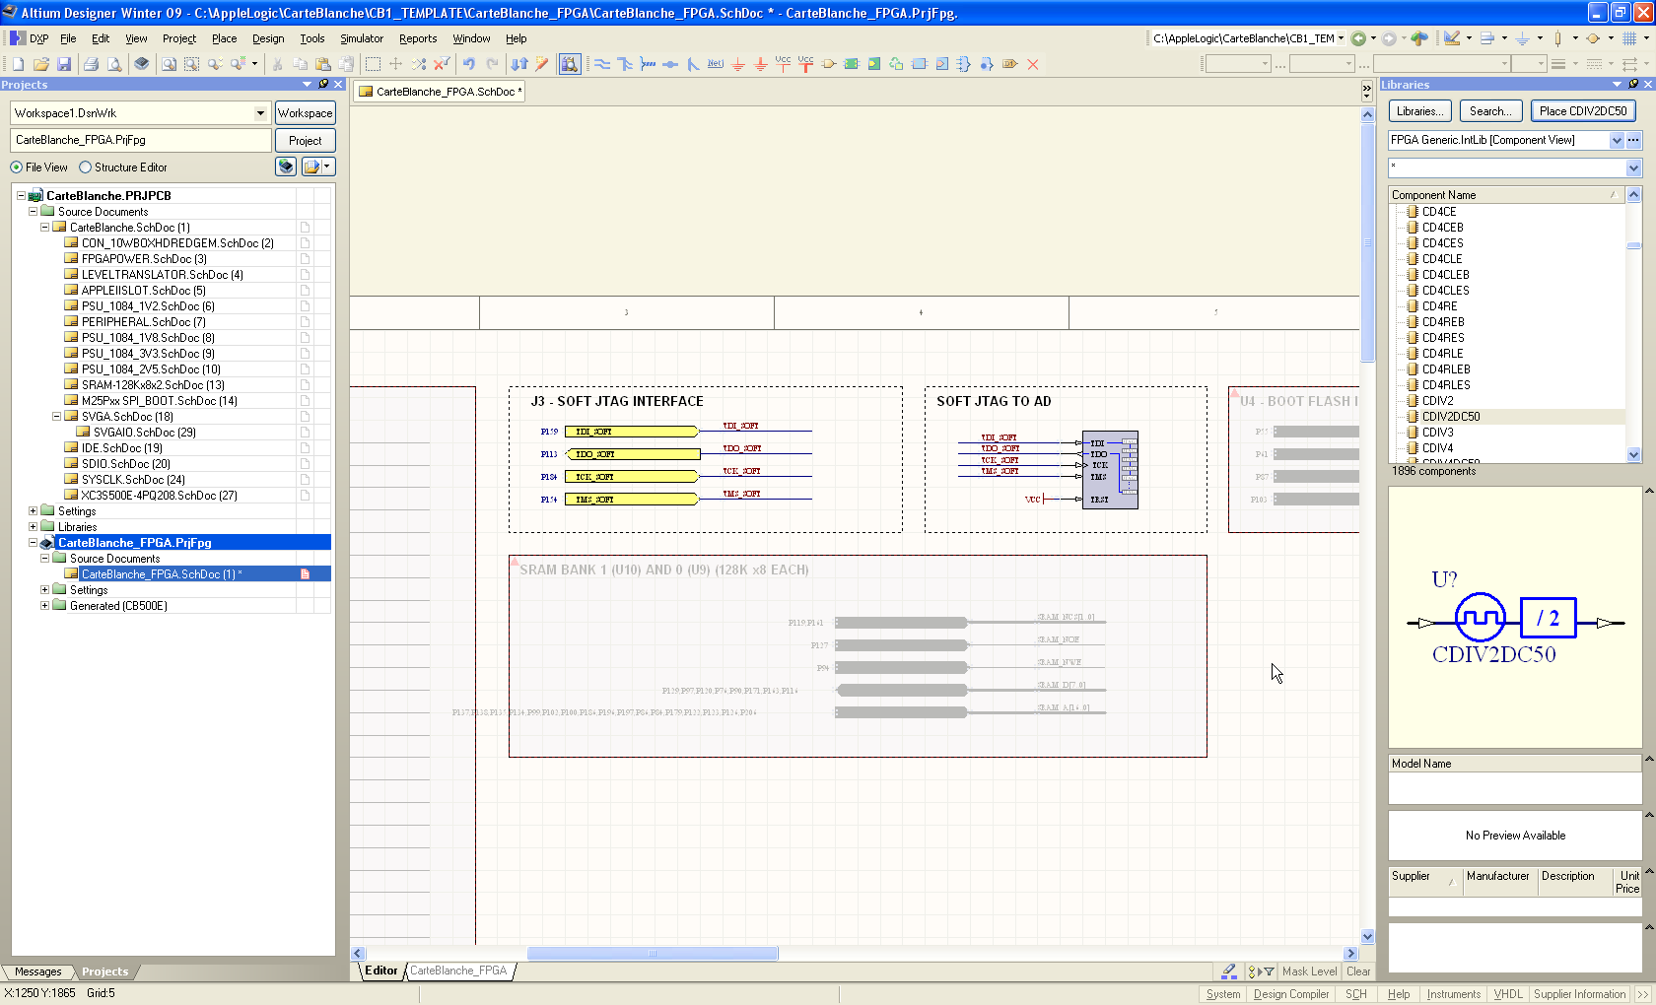The width and height of the screenshot is (1656, 1005).
Task: Expand the Generated [CB500E] folder
Action: coord(44,606)
